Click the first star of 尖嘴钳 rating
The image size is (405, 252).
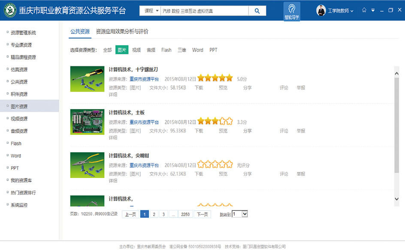(201, 164)
